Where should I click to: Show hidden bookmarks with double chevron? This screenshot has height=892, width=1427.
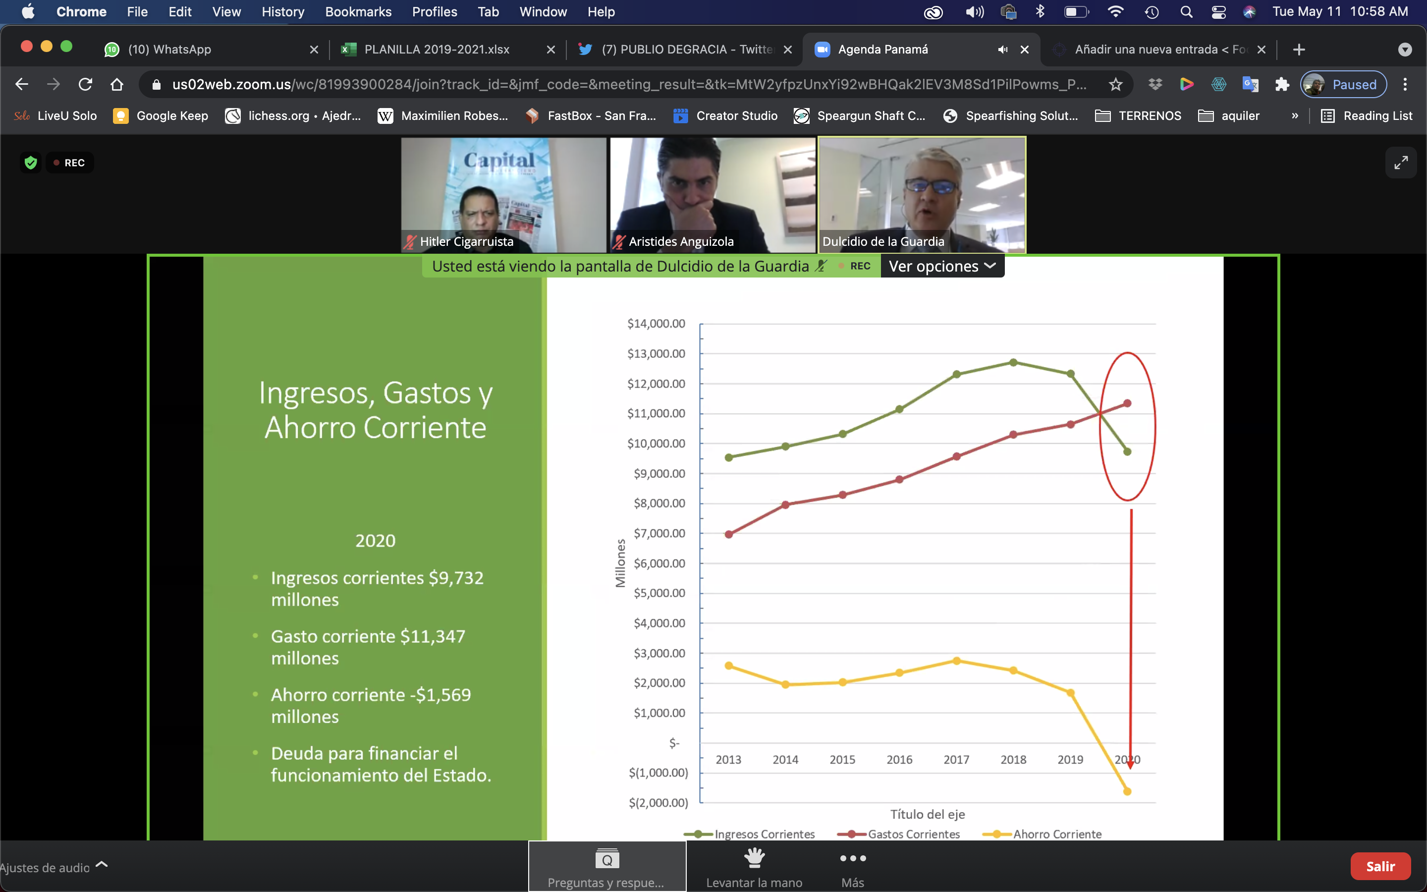(x=1295, y=115)
